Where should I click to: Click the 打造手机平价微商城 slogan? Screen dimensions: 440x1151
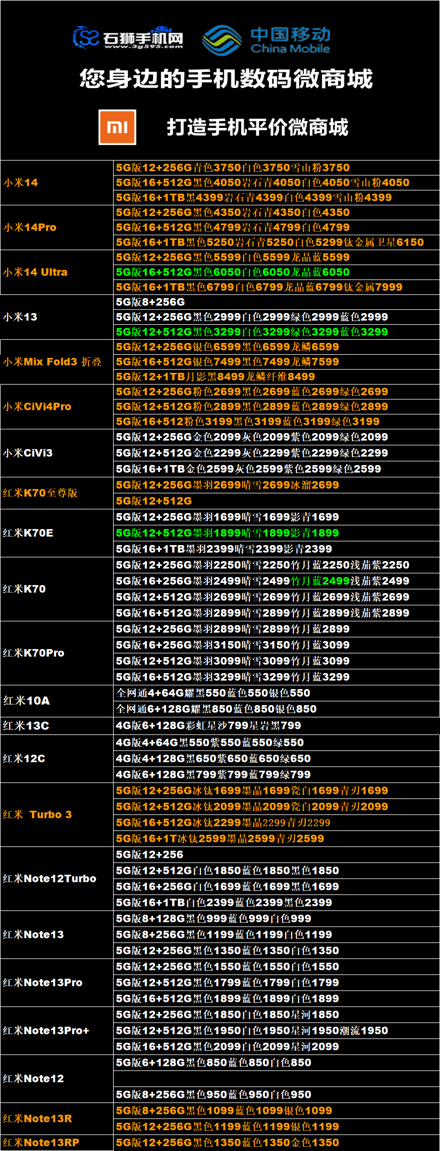tap(258, 127)
